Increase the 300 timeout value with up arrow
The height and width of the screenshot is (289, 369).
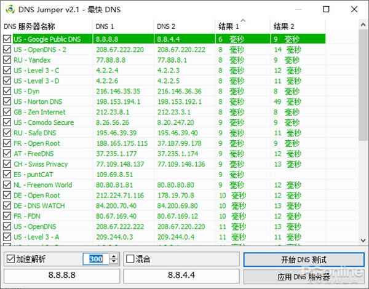click(114, 256)
